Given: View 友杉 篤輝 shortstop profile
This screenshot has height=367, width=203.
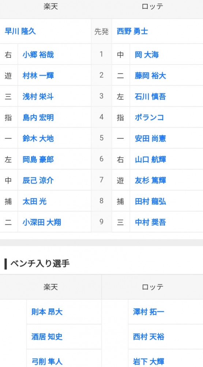Looking at the screenshot, I should pos(150,180).
